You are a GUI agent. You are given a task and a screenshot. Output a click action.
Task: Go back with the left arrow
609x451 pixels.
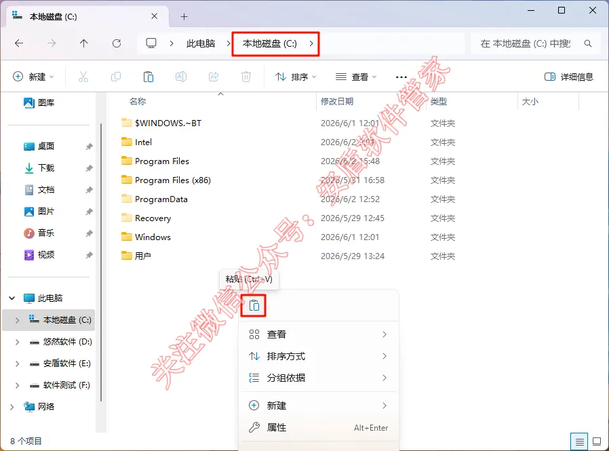coord(18,43)
